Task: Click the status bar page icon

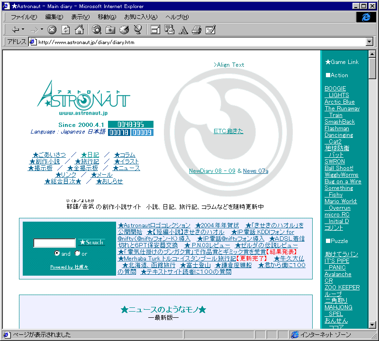Action: (7, 335)
